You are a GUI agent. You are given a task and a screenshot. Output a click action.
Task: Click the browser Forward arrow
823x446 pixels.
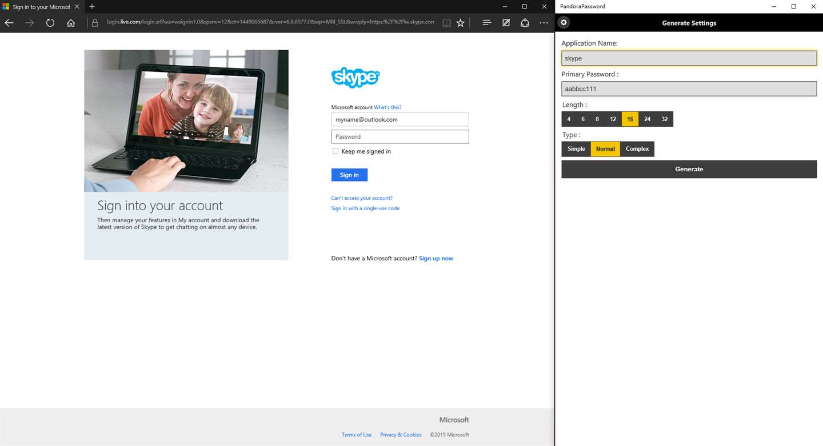30,23
